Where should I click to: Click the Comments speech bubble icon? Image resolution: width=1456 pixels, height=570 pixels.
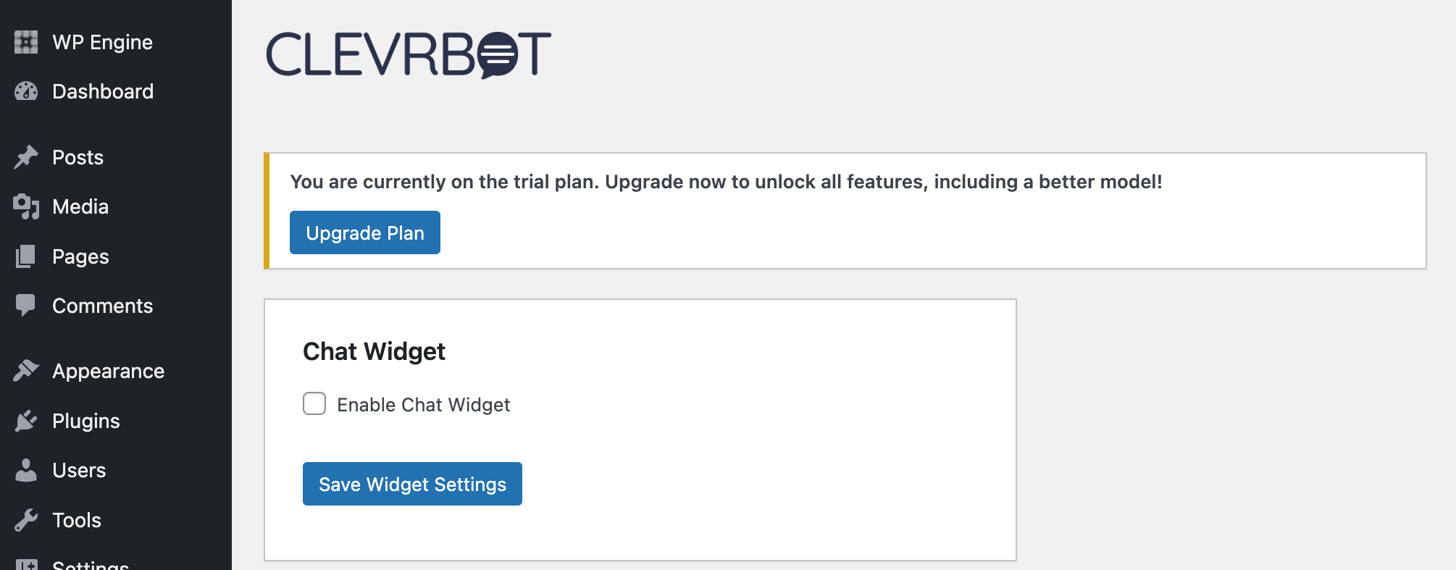click(x=26, y=306)
